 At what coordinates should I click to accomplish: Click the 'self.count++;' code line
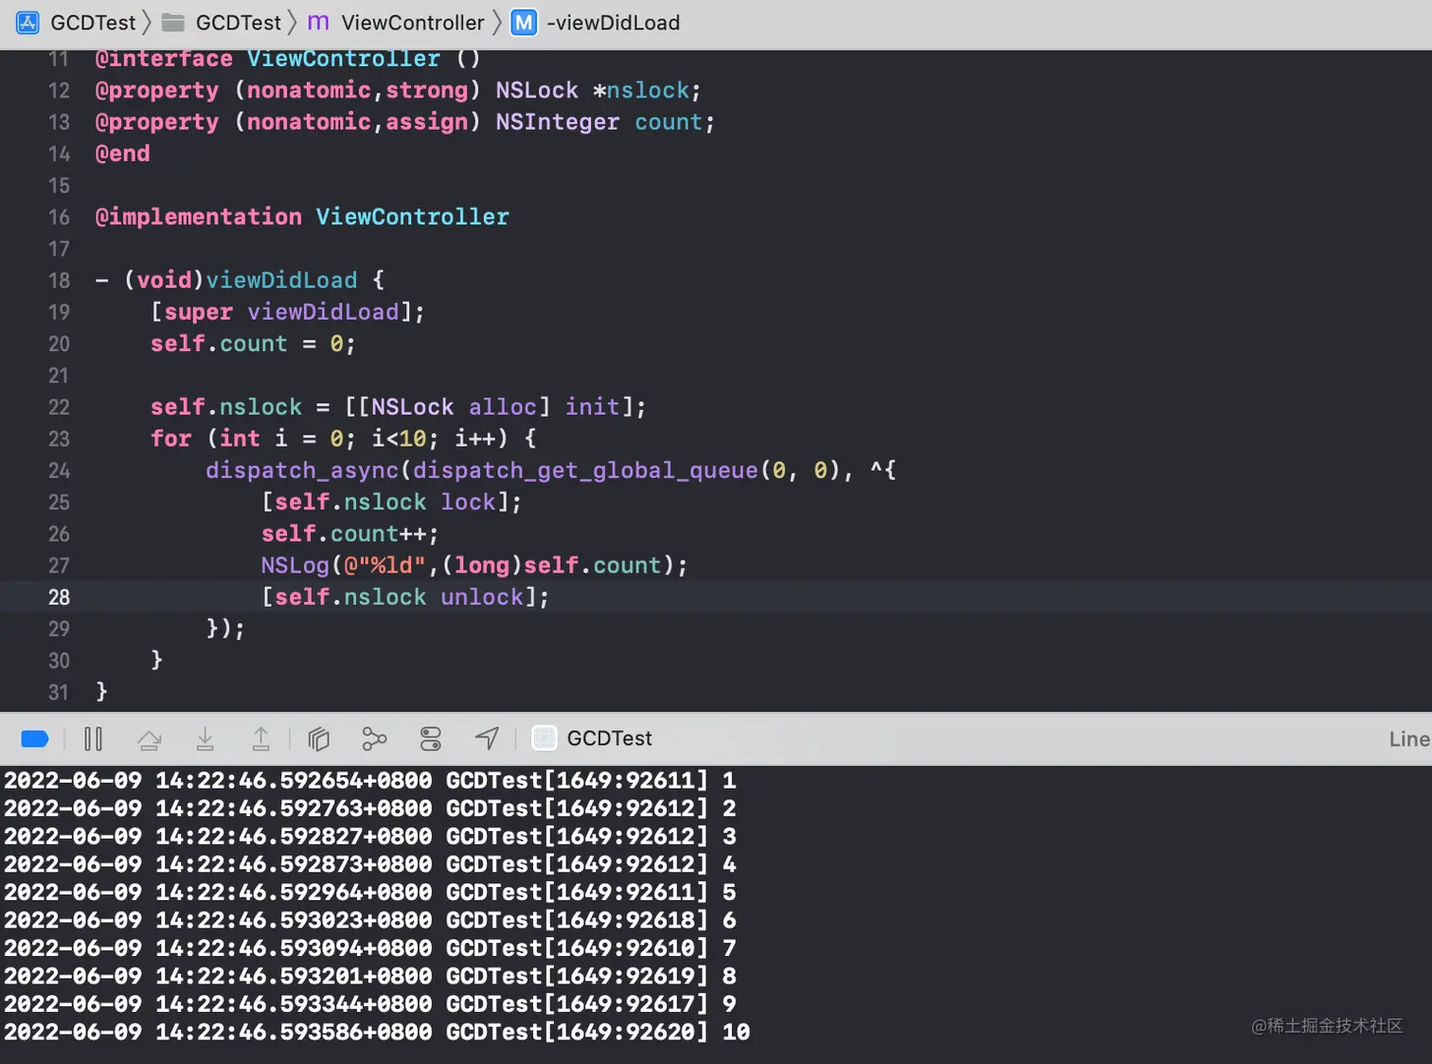(x=350, y=534)
